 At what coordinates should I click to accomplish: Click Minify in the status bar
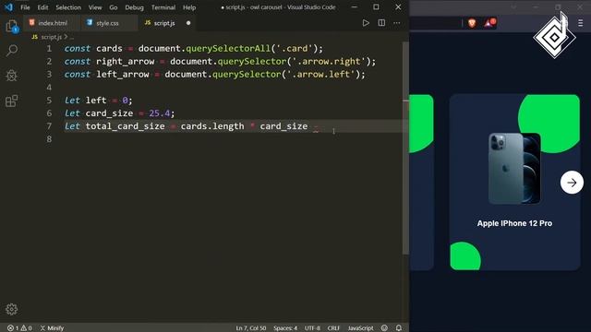tap(52, 328)
